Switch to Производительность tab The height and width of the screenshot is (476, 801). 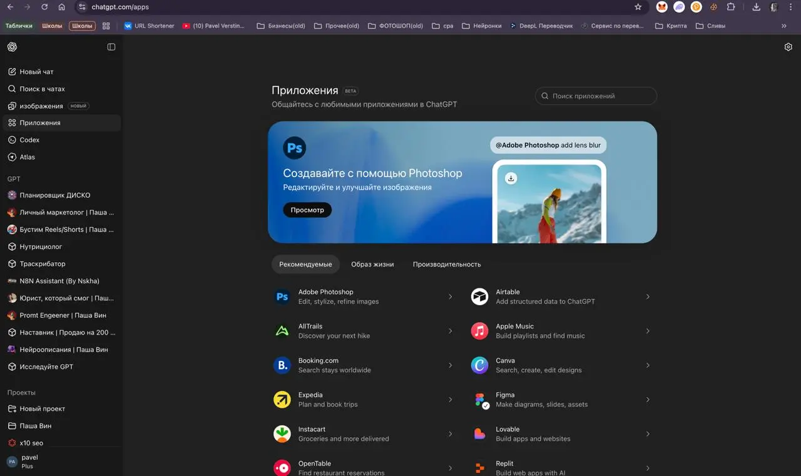[447, 265]
